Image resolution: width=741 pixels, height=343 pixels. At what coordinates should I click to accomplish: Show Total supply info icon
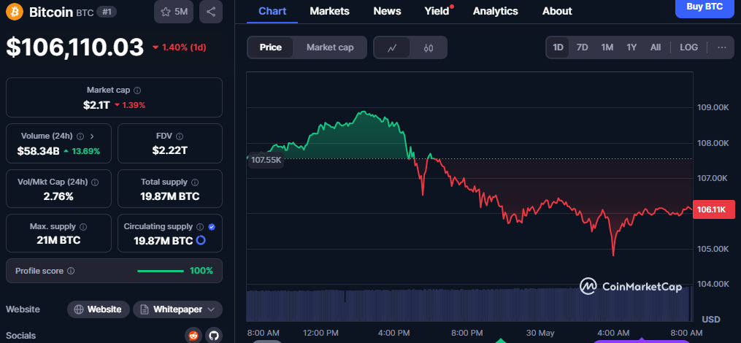pos(195,182)
